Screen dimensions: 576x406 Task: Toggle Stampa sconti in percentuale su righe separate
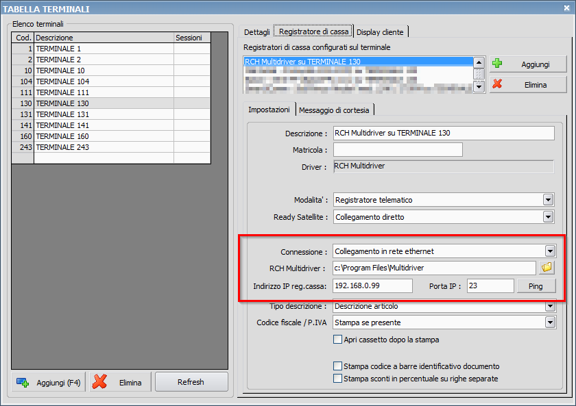pyautogui.click(x=337, y=378)
